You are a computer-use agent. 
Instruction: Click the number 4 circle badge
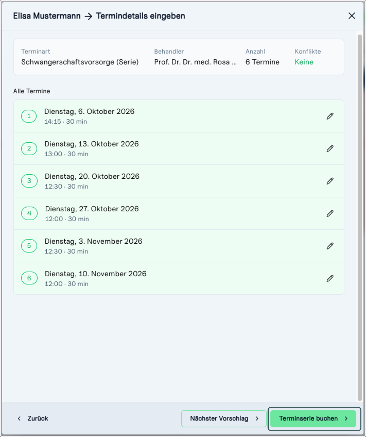[x=29, y=213]
